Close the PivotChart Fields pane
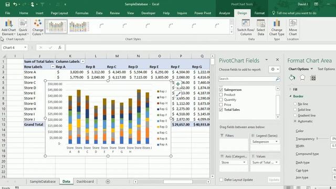This screenshot has height=189, width=336. (x=277, y=60)
